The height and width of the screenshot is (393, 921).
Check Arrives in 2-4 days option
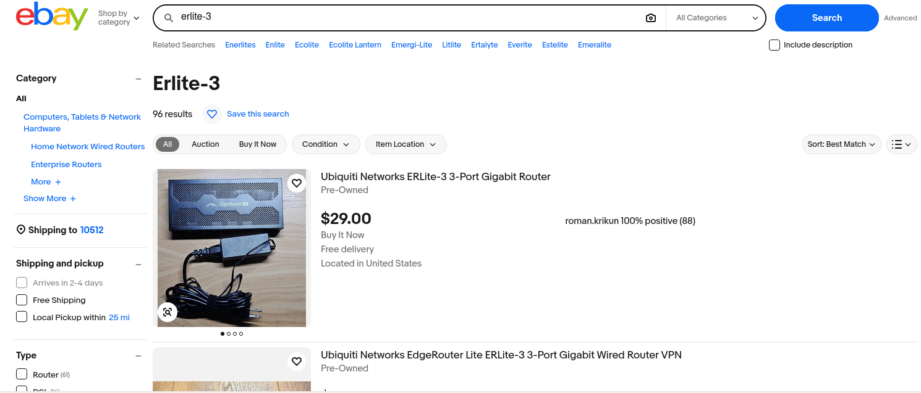click(22, 283)
